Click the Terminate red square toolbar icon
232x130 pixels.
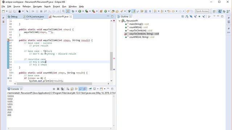point(41,11)
